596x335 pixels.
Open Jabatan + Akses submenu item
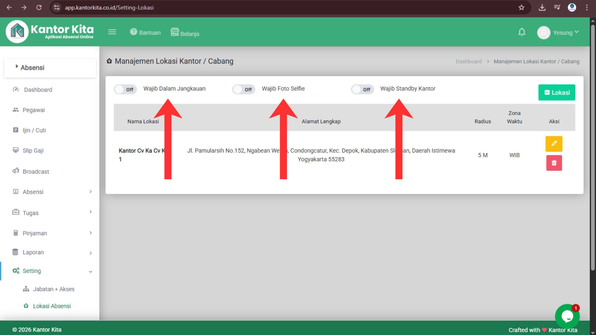pos(53,289)
